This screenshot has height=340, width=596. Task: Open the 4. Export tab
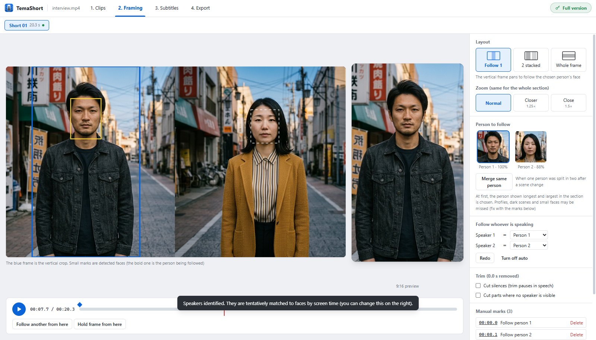[x=200, y=8]
